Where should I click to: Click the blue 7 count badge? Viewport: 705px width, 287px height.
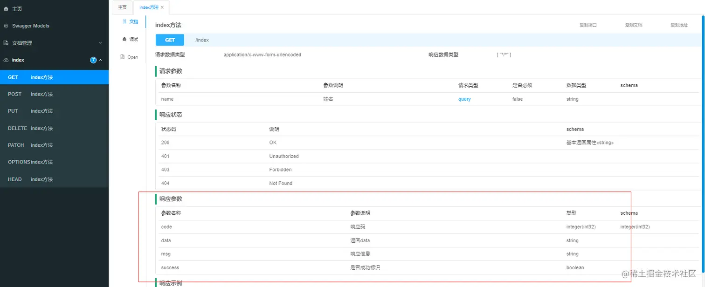[x=93, y=60]
